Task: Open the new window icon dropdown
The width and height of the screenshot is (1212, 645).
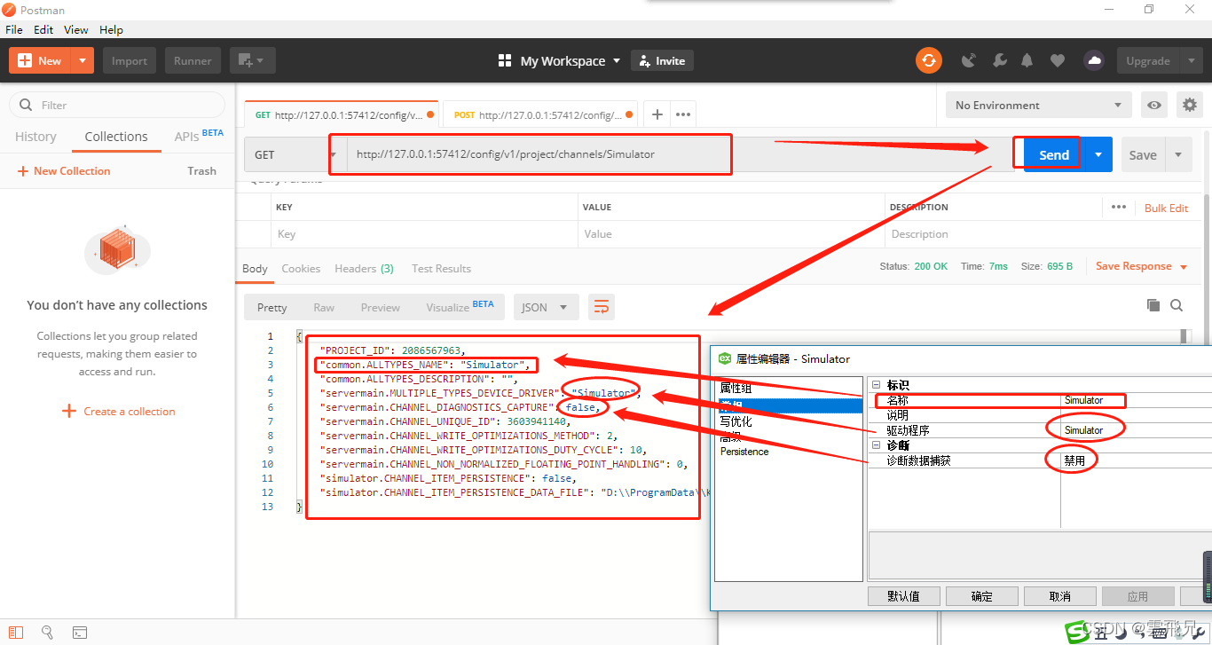Action: (252, 60)
